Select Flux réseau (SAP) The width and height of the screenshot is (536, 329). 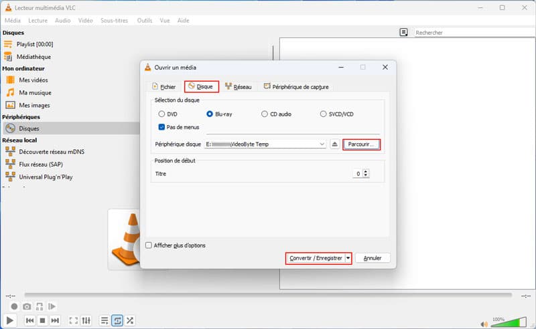point(41,164)
